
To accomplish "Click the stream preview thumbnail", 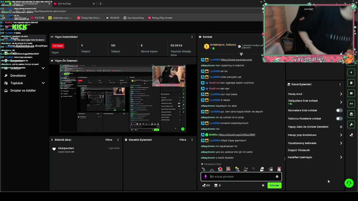I will point(123,98).
